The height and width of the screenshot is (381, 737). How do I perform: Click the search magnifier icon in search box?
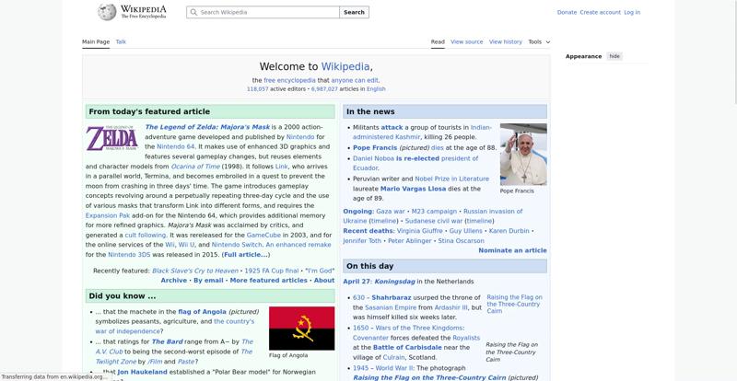point(194,12)
